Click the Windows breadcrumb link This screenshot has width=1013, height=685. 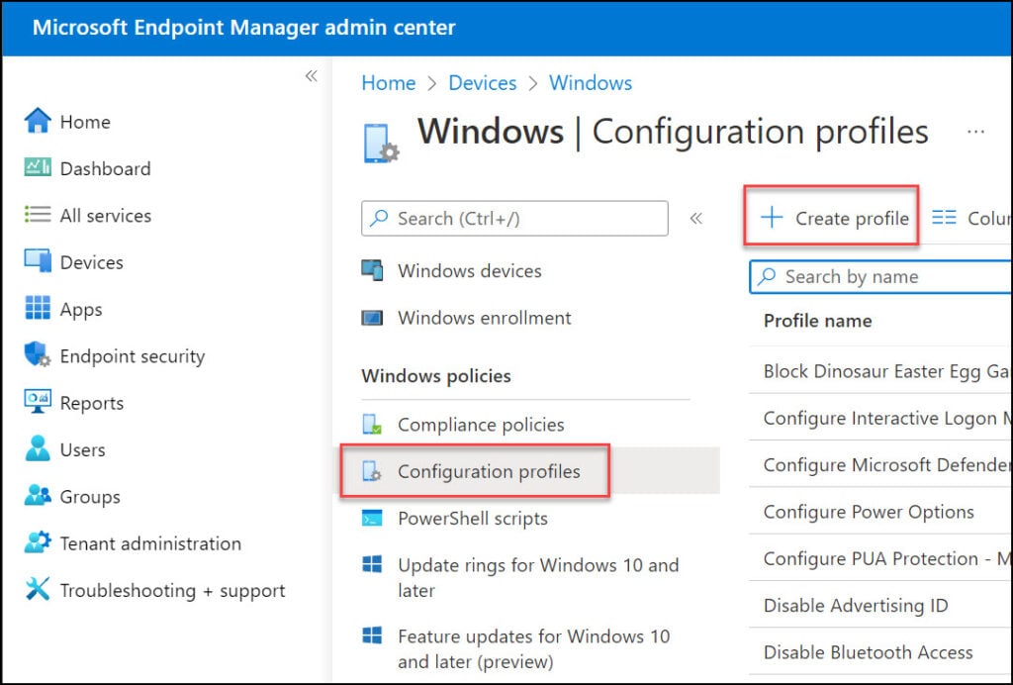click(x=591, y=83)
